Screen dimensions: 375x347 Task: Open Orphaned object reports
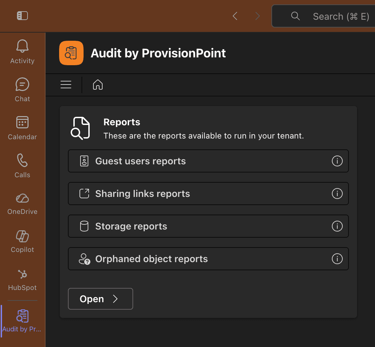(208, 259)
